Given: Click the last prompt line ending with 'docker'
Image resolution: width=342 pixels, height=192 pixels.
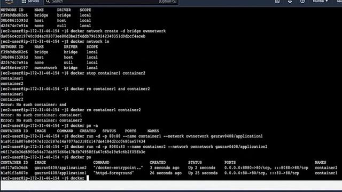Looking at the screenshot, I should [x=43, y=178].
